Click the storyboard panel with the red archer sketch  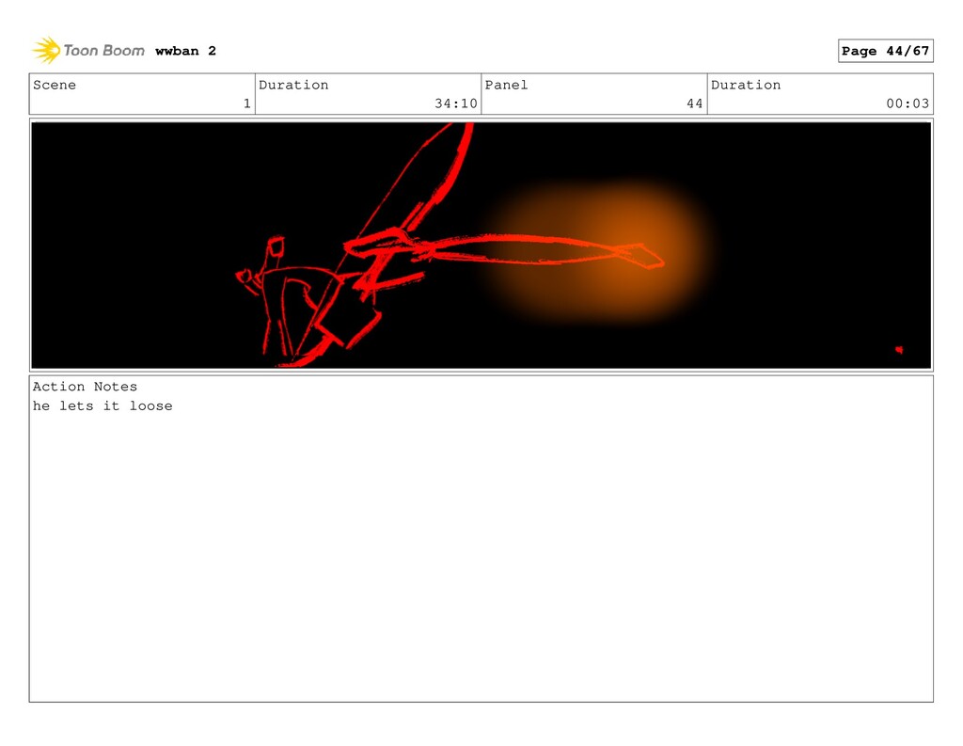(x=481, y=246)
